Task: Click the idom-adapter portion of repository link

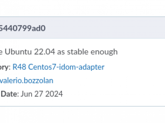Action: [82, 67]
